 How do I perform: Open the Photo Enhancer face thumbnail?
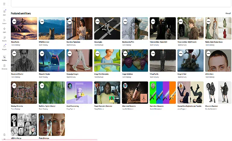tap(52, 125)
